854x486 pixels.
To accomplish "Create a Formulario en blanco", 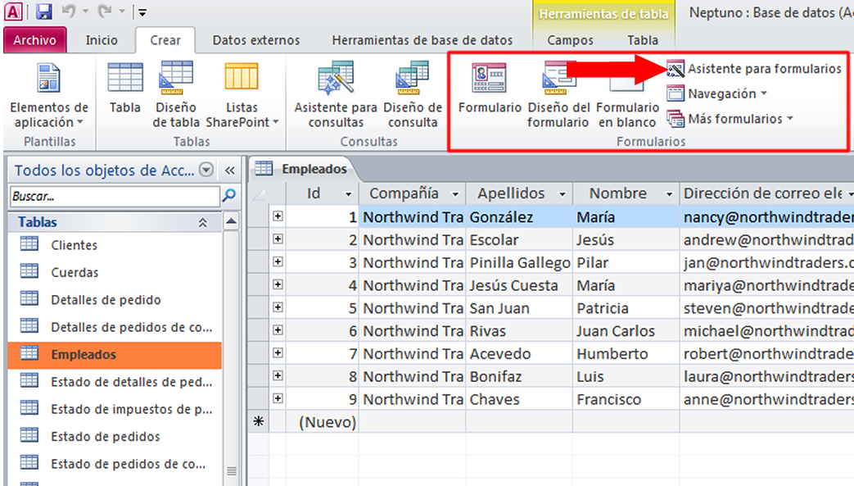I will [626, 92].
